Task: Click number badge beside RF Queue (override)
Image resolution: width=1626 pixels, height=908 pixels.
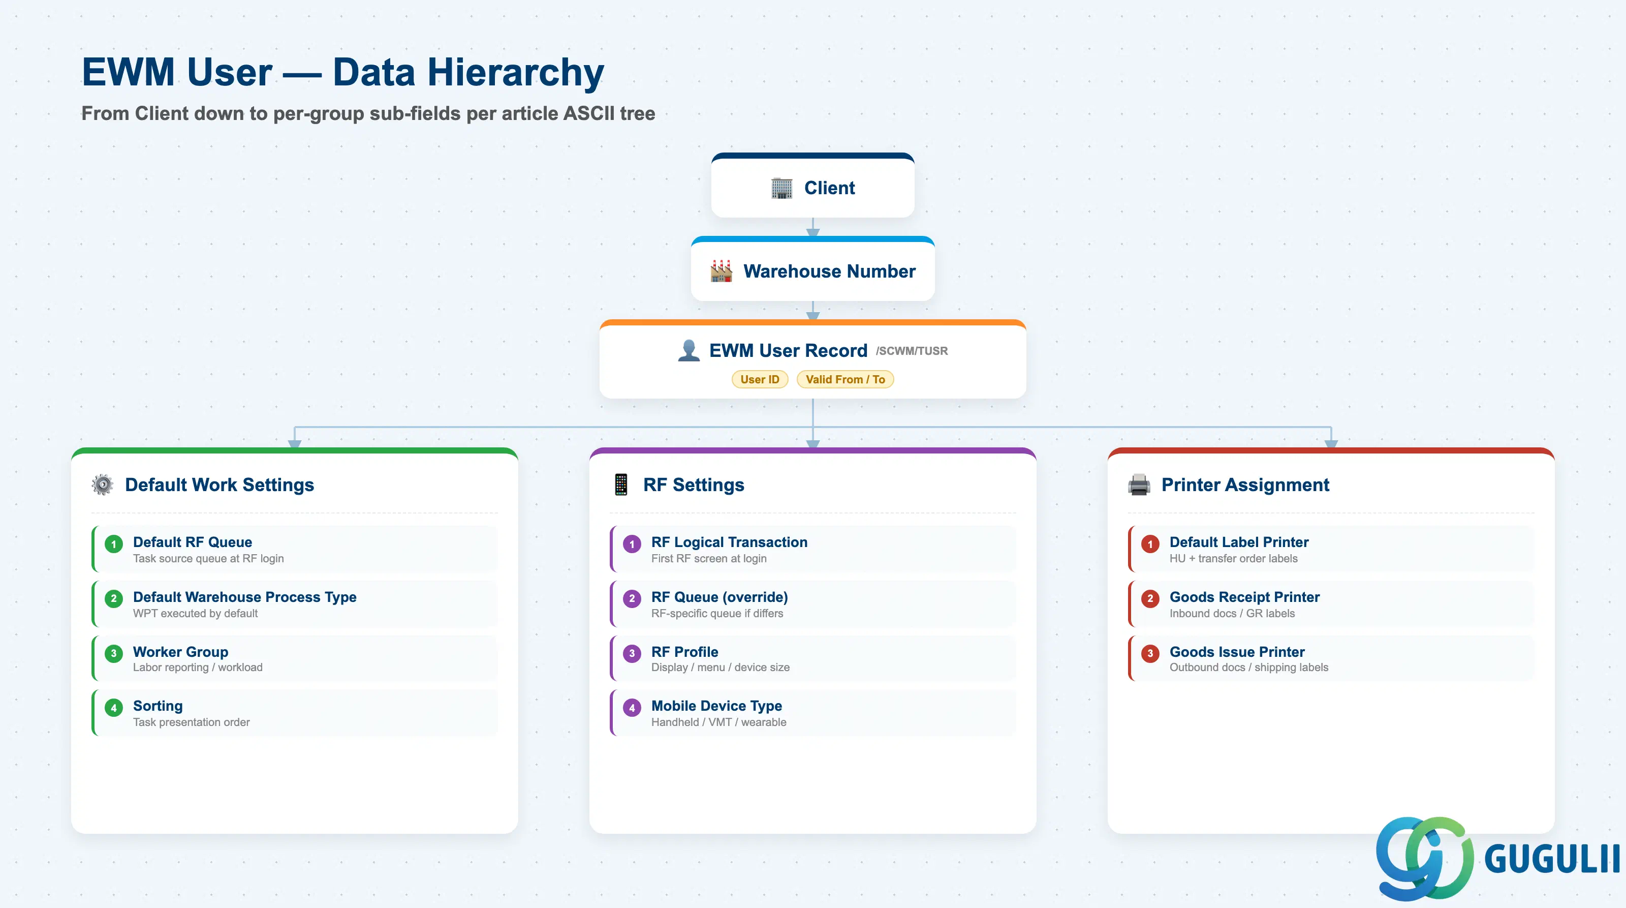Action: point(632,598)
